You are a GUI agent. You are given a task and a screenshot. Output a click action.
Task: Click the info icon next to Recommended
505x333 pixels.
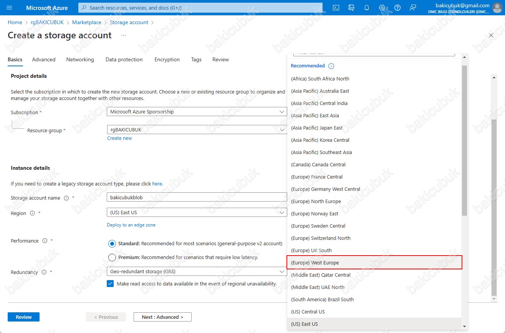tap(331, 66)
